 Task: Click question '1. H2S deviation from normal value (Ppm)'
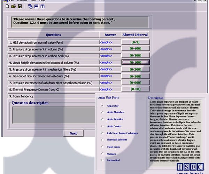click(54, 42)
